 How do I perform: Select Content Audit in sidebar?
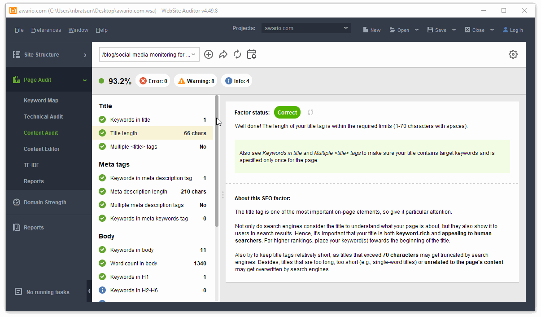pos(41,133)
